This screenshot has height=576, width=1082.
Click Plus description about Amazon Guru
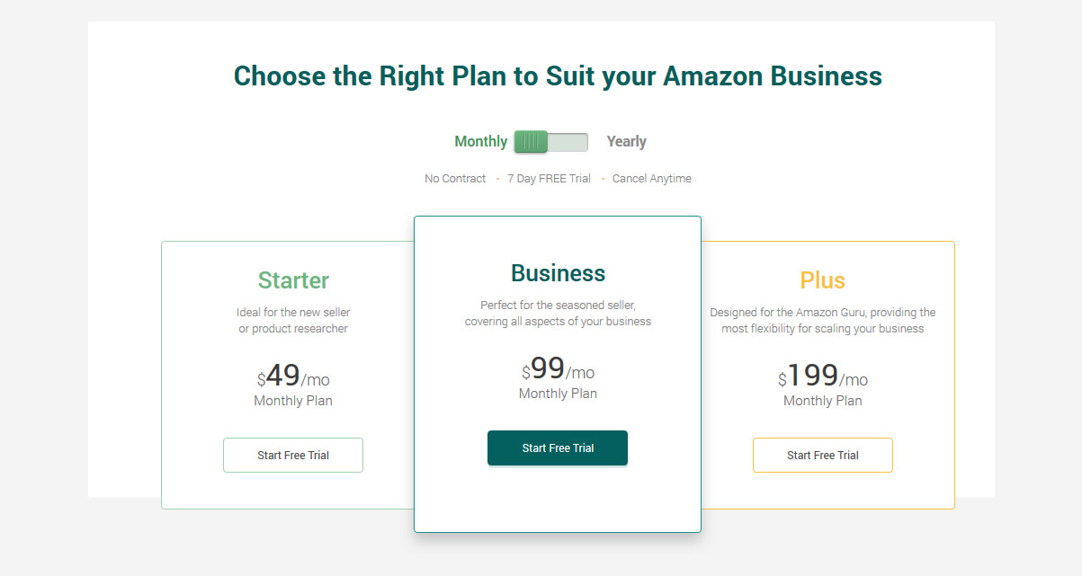point(823,321)
